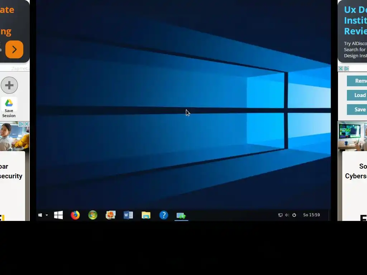Select the active monitor with green arrows icon
Image resolution: width=367 pixels, height=275 pixels.
point(181,215)
